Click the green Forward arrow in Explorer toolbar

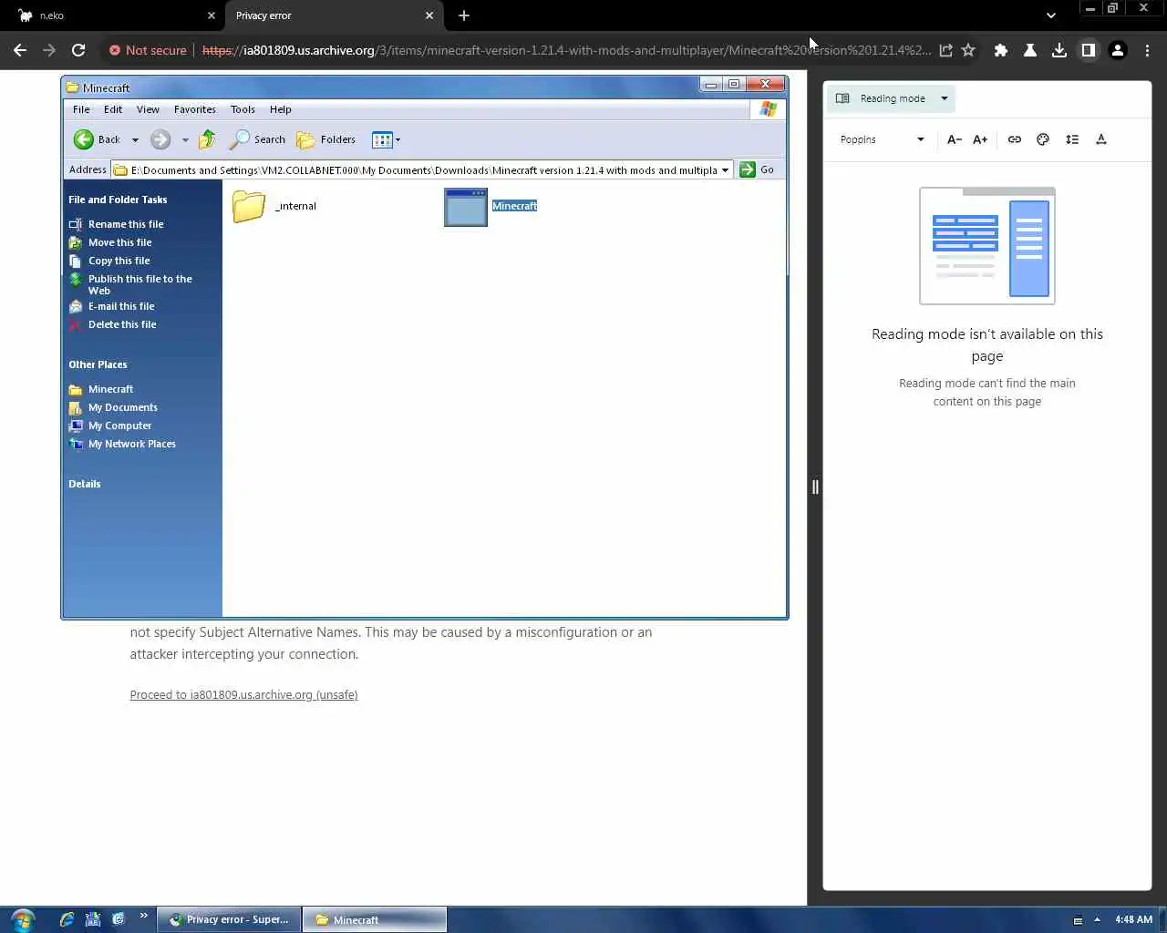[x=160, y=139]
